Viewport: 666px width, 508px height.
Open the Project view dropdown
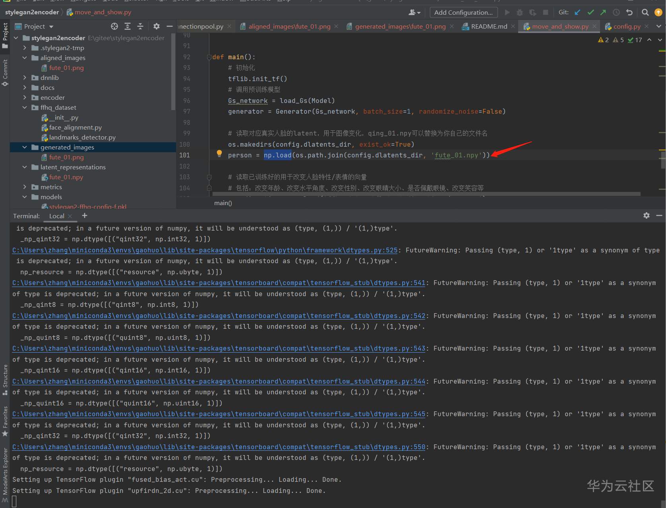51,27
